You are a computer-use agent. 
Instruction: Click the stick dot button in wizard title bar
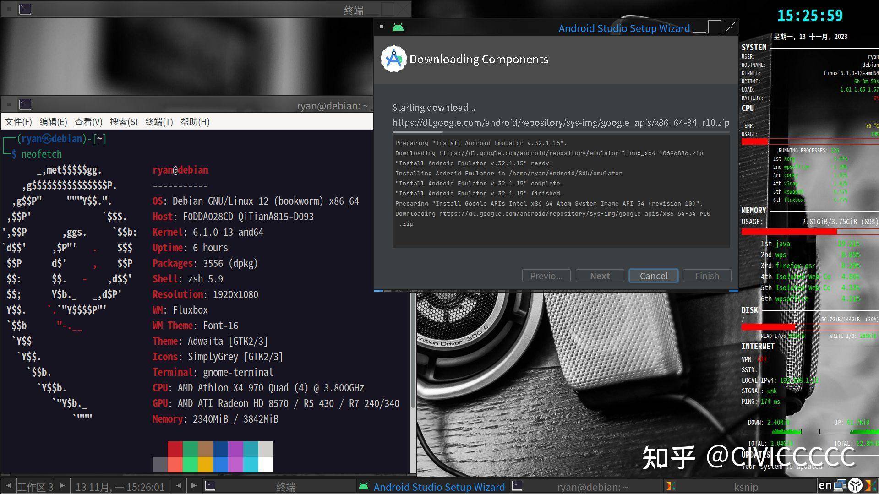coord(382,27)
